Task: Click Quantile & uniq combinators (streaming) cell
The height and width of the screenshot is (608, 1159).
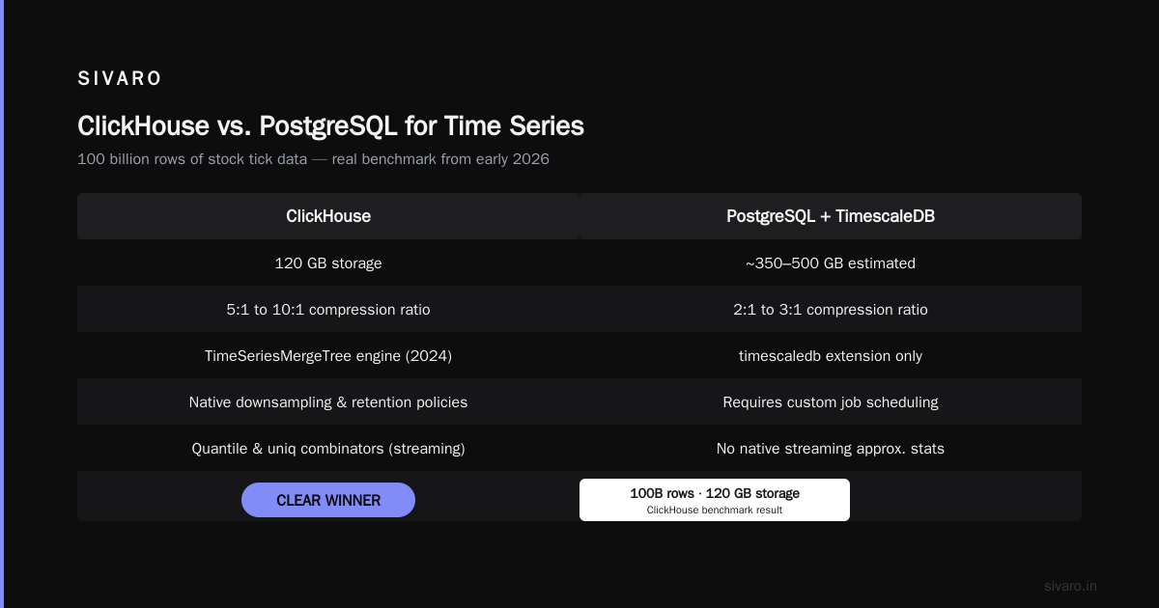Action: click(x=328, y=448)
